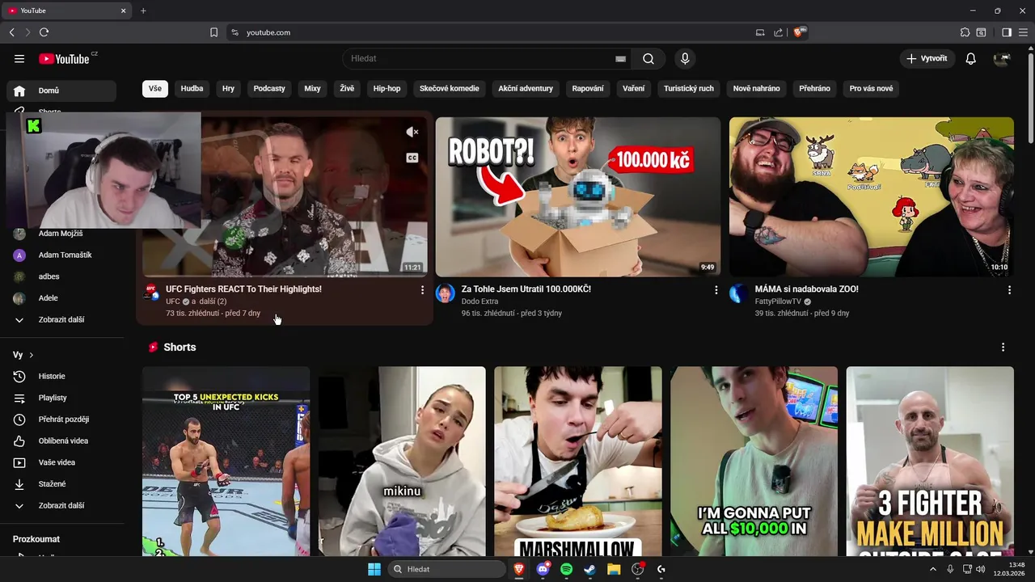
Task: Open the YouTube hamburger guide menu
Action: 19,58
